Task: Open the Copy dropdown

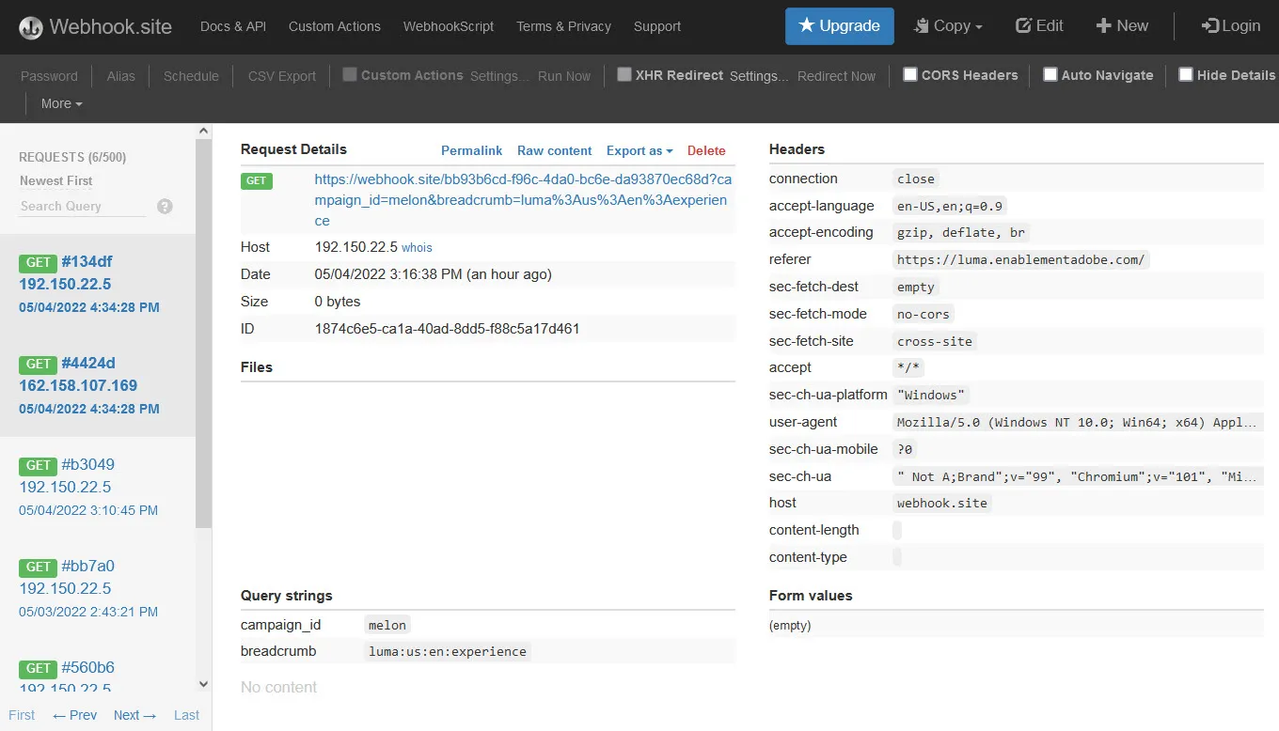Action: tap(948, 26)
